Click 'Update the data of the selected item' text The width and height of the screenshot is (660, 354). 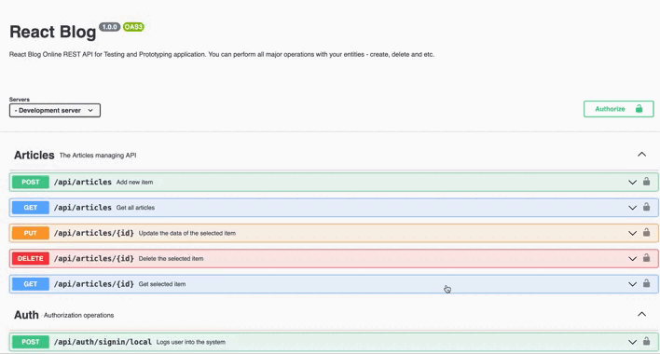tap(186, 233)
